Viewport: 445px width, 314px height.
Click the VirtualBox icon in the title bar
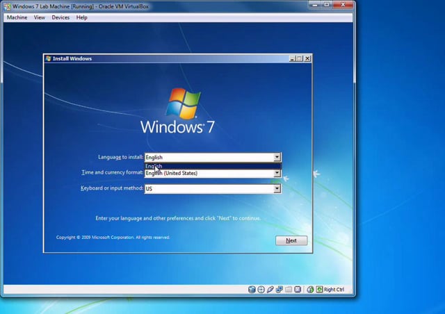point(8,6)
